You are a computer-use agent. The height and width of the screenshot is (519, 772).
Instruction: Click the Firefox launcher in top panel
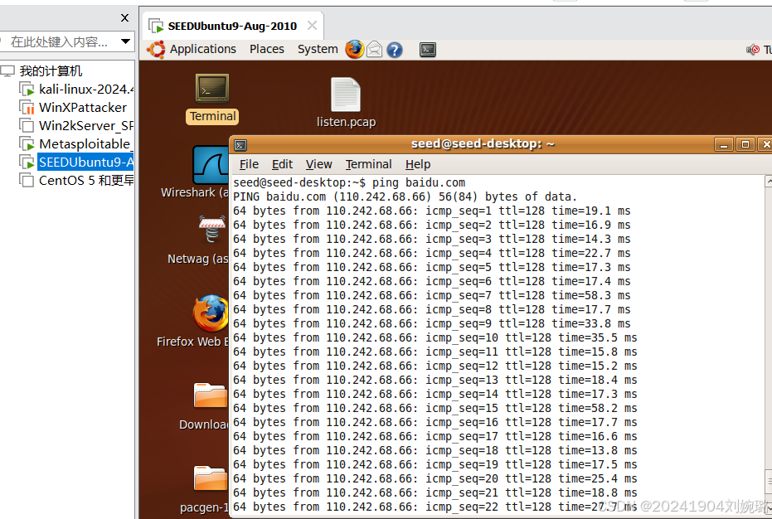[x=355, y=49]
